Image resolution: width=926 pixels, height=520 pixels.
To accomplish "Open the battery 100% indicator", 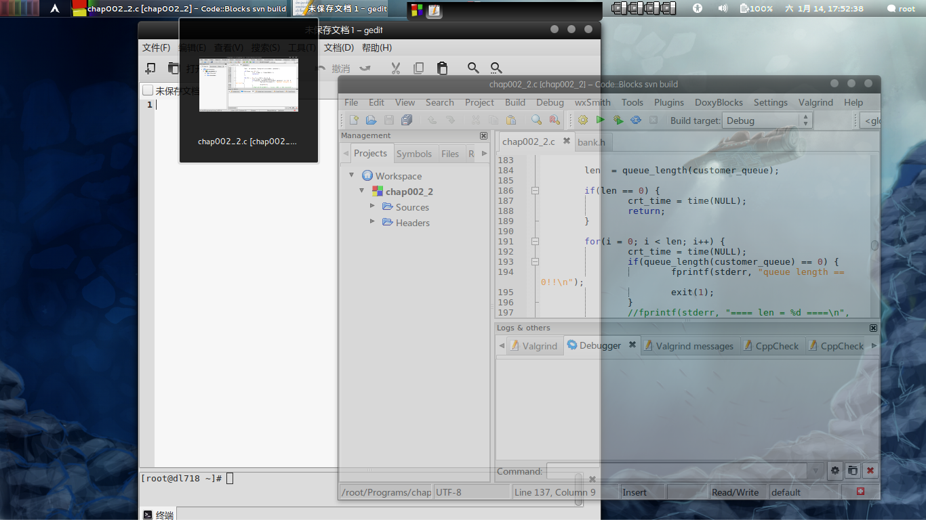I will coord(757,8).
